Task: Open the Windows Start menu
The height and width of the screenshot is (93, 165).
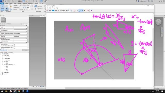Action: click(2, 91)
